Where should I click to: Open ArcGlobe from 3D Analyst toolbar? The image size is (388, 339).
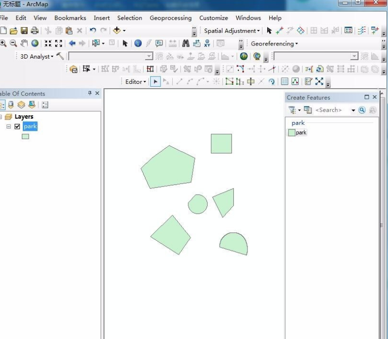[257, 56]
